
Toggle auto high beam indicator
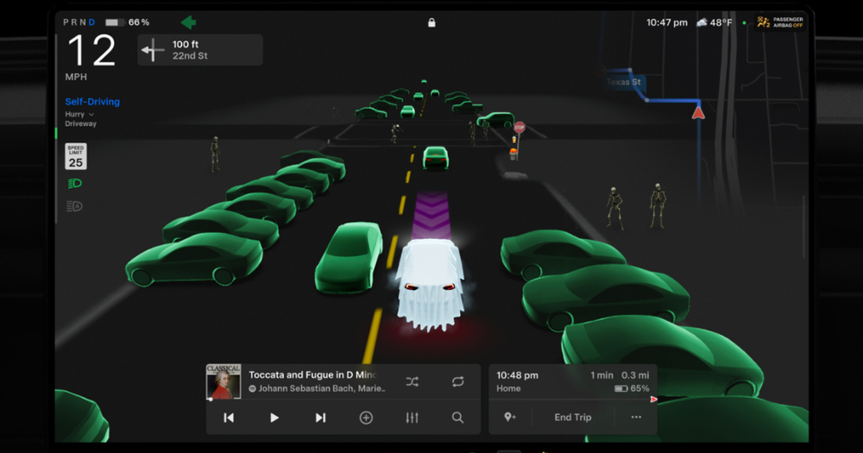tap(74, 206)
